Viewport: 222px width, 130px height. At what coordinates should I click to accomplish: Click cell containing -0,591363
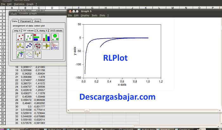click(x=39, y=123)
